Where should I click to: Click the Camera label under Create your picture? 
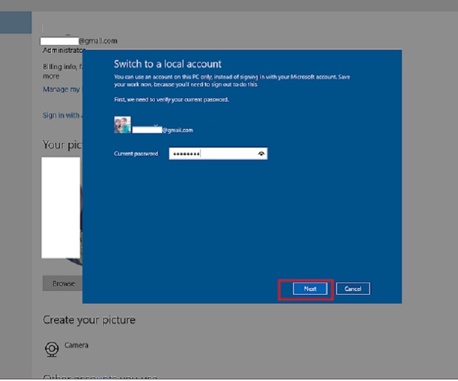coord(76,345)
